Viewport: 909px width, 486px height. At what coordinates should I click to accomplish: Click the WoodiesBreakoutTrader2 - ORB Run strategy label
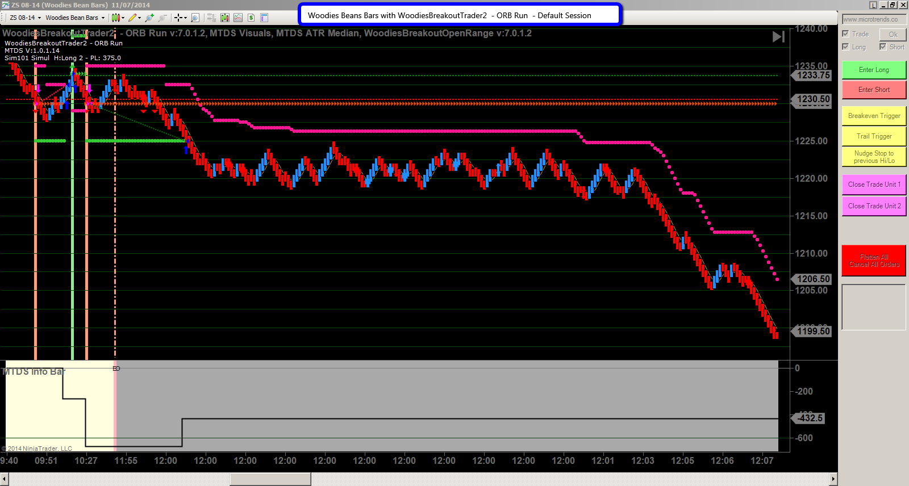[x=64, y=43]
